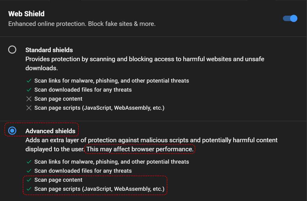Click the Web Shield heading
307x201 pixels.
(x=26, y=14)
